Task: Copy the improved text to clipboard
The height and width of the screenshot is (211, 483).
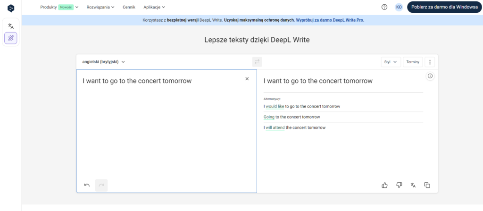Action: [x=427, y=185]
